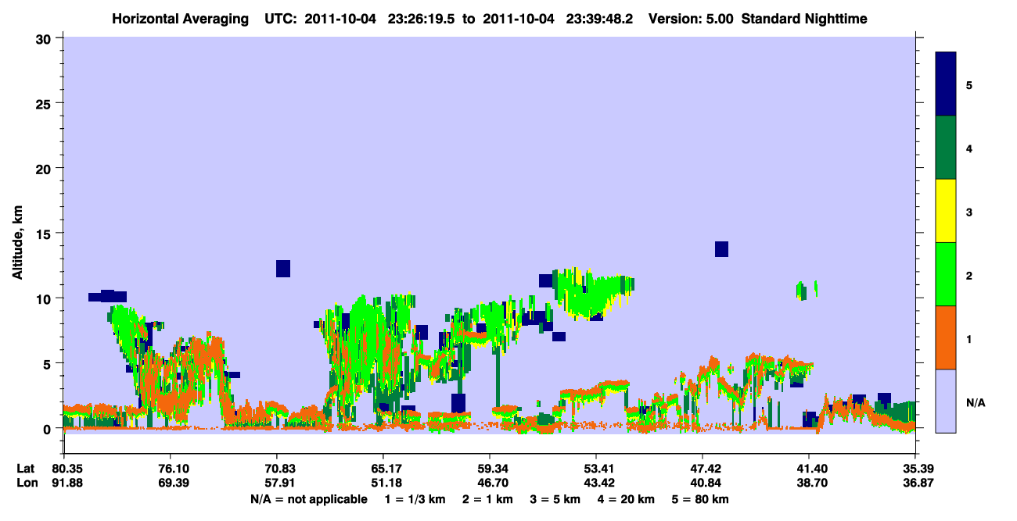Click the lavender N/A color swatch
This screenshot has height=521, width=1017.
pyautogui.click(x=946, y=401)
